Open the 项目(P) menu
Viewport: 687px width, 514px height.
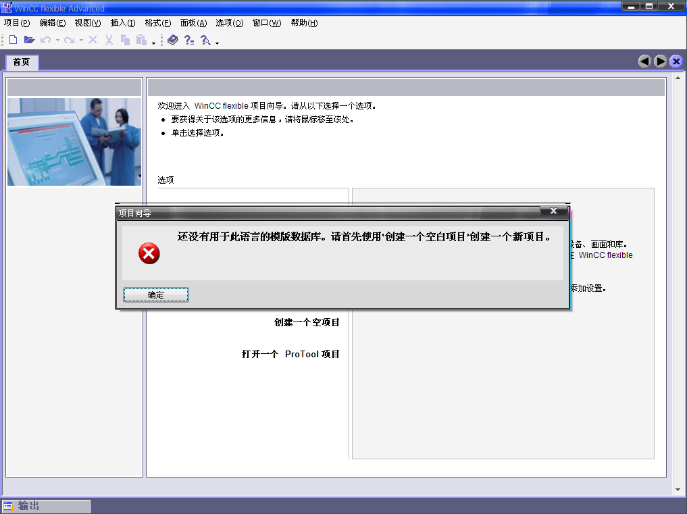tap(17, 23)
